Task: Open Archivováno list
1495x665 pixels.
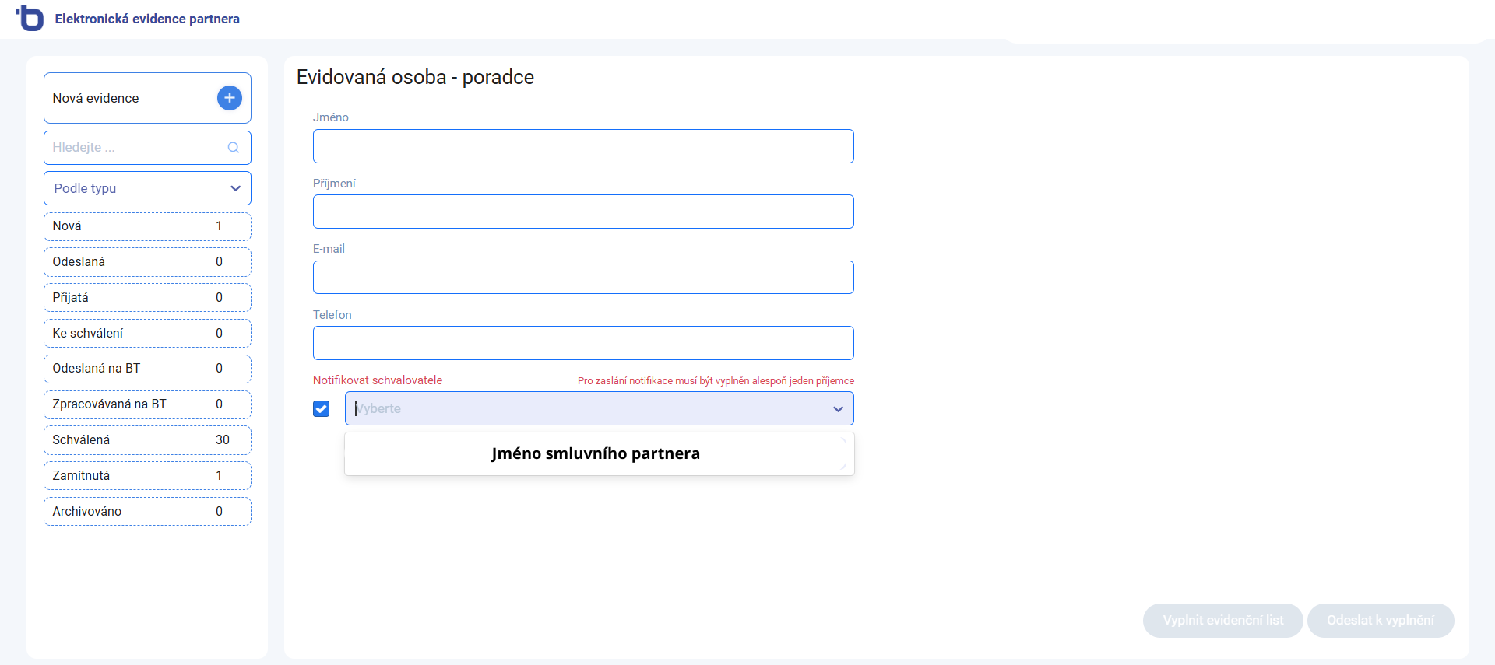Action: 147,512
